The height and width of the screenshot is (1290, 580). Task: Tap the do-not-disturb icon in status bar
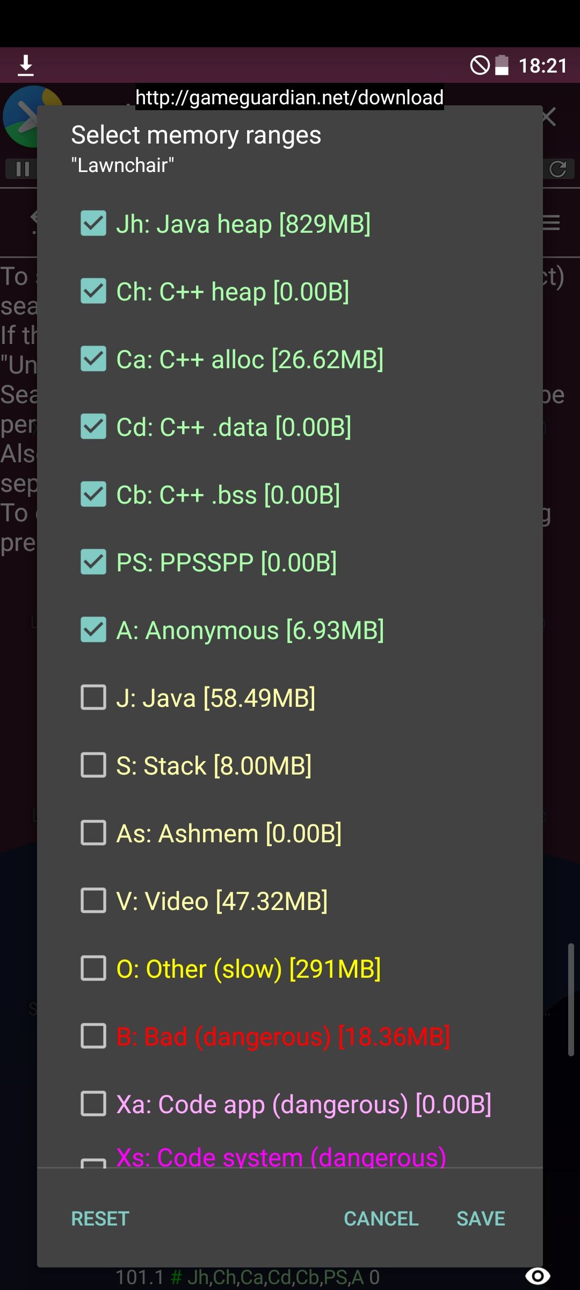point(480,65)
